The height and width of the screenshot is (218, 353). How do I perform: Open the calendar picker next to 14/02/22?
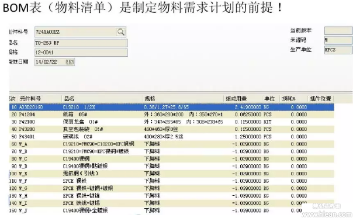[70, 62]
